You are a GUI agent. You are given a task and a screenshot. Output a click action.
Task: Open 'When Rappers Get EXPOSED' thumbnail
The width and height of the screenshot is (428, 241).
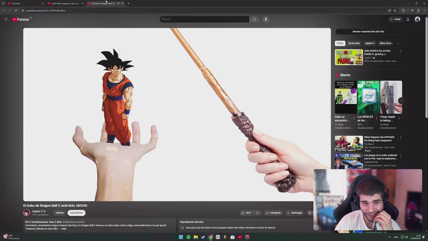click(349, 144)
